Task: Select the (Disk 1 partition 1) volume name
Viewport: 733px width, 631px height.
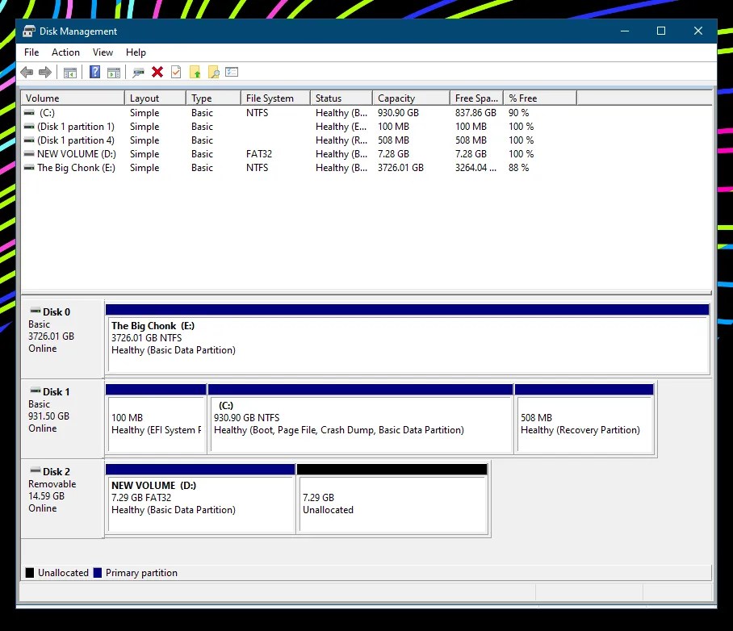Action: (76, 127)
